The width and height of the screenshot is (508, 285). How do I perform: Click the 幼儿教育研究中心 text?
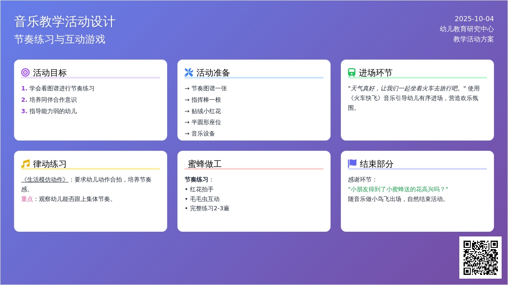coord(467,29)
